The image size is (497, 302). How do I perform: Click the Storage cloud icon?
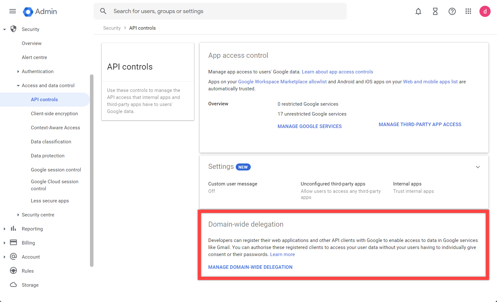pyautogui.click(x=13, y=285)
